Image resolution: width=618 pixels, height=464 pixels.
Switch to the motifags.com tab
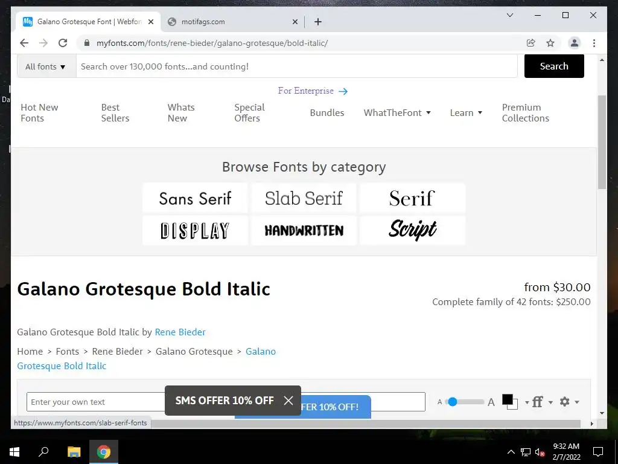pos(232,22)
